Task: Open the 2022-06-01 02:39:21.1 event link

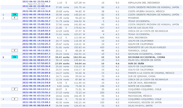Action: 36,99
